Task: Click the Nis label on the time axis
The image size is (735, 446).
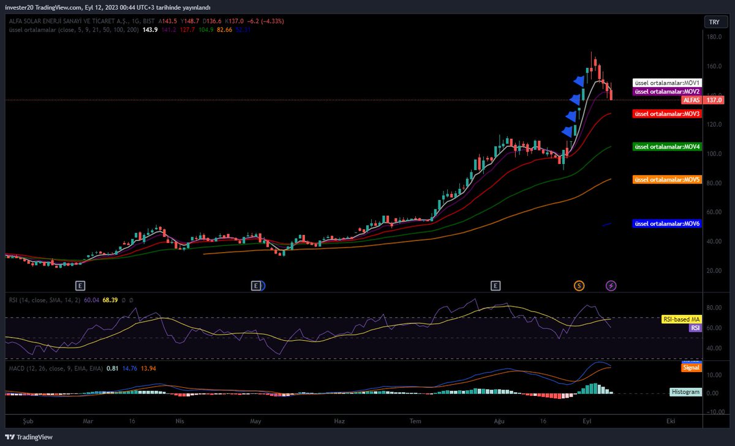Action: pos(179,422)
